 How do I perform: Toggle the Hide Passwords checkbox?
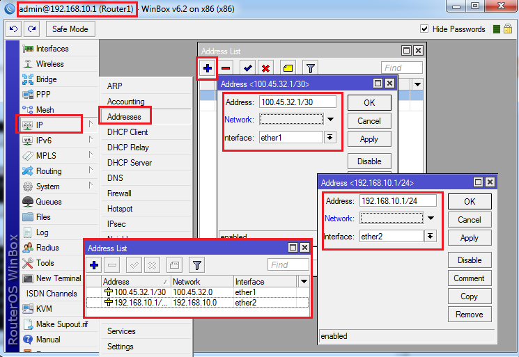click(x=424, y=29)
